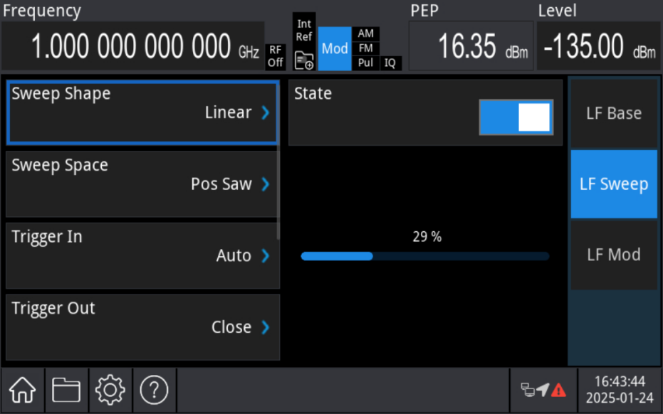This screenshot has height=414, width=663.
Task: Click the red warning triangle icon
Action: [x=558, y=390]
